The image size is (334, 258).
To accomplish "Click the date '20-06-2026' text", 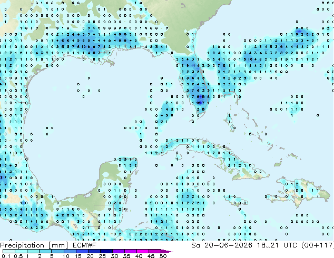I will click(228, 245).
